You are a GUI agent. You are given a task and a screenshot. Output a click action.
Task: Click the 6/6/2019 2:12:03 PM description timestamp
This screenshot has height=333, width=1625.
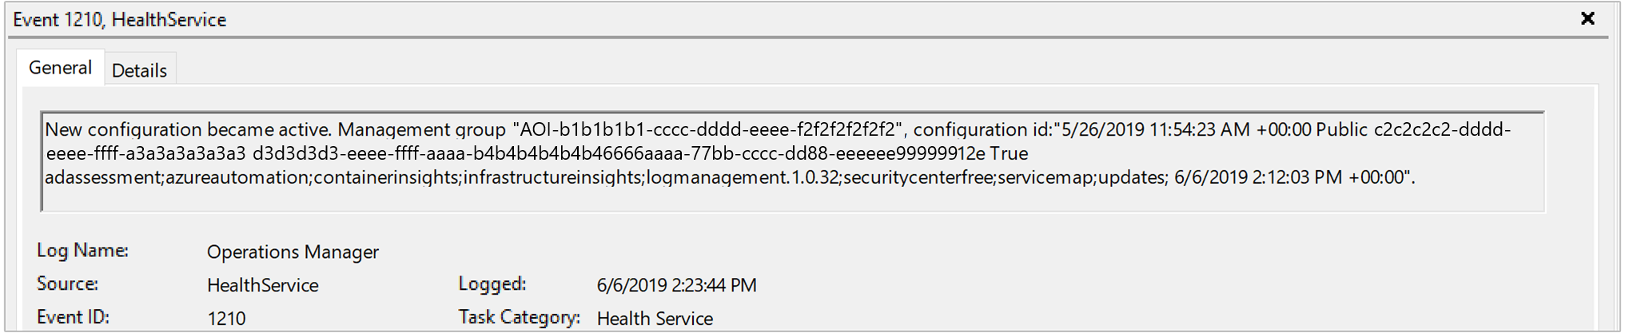[1257, 177]
